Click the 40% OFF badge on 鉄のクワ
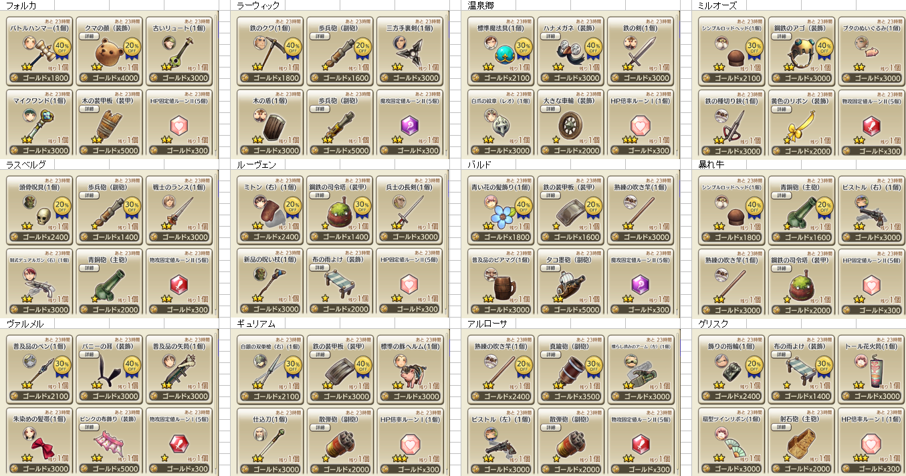The height and width of the screenshot is (476, 906). [x=293, y=48]
